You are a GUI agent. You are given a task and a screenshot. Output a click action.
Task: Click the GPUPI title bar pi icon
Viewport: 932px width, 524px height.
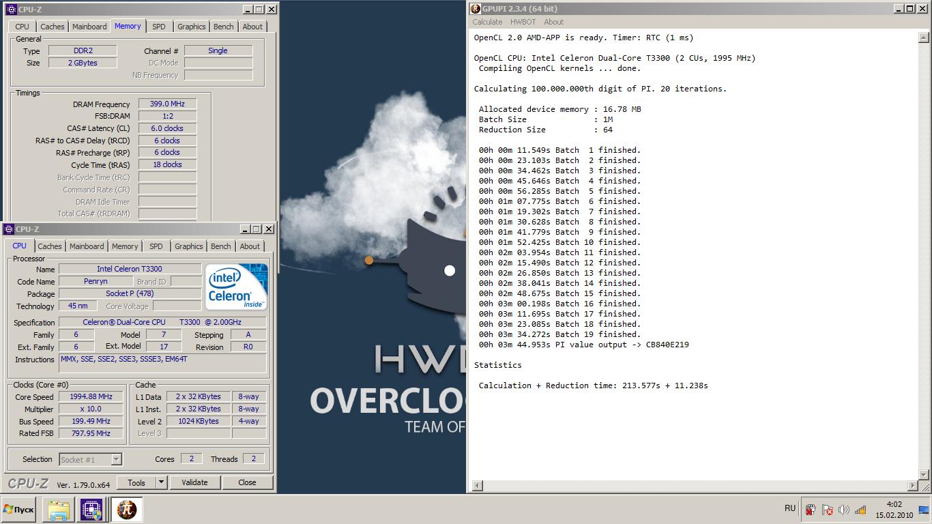click(x=476, y=9)
